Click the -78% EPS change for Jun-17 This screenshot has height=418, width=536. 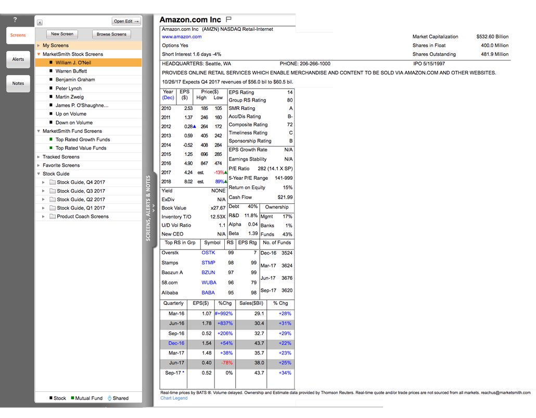[x=227, y=363]
